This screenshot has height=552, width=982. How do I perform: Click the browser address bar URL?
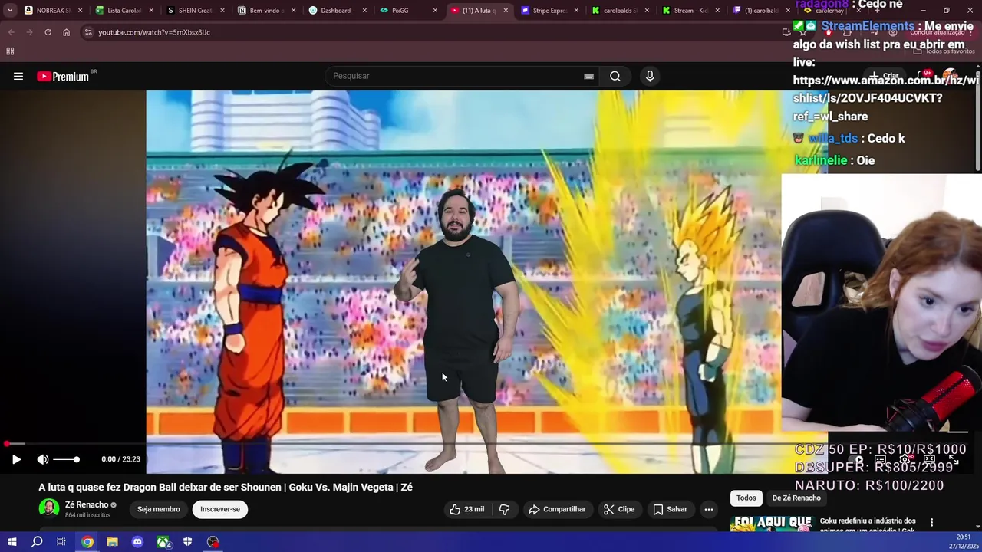(x=154, y=32)
